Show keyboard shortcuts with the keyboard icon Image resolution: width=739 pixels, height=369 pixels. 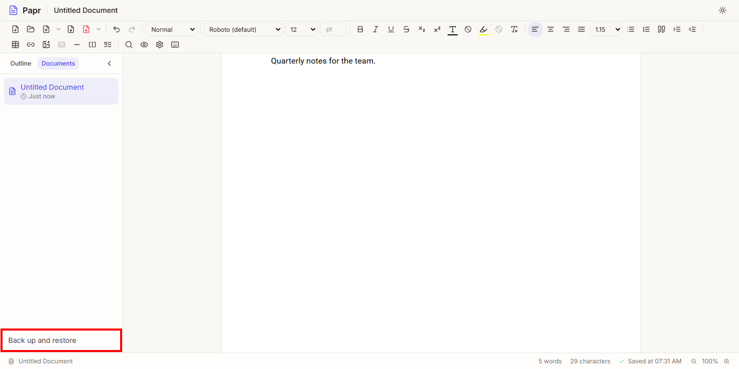175,45
